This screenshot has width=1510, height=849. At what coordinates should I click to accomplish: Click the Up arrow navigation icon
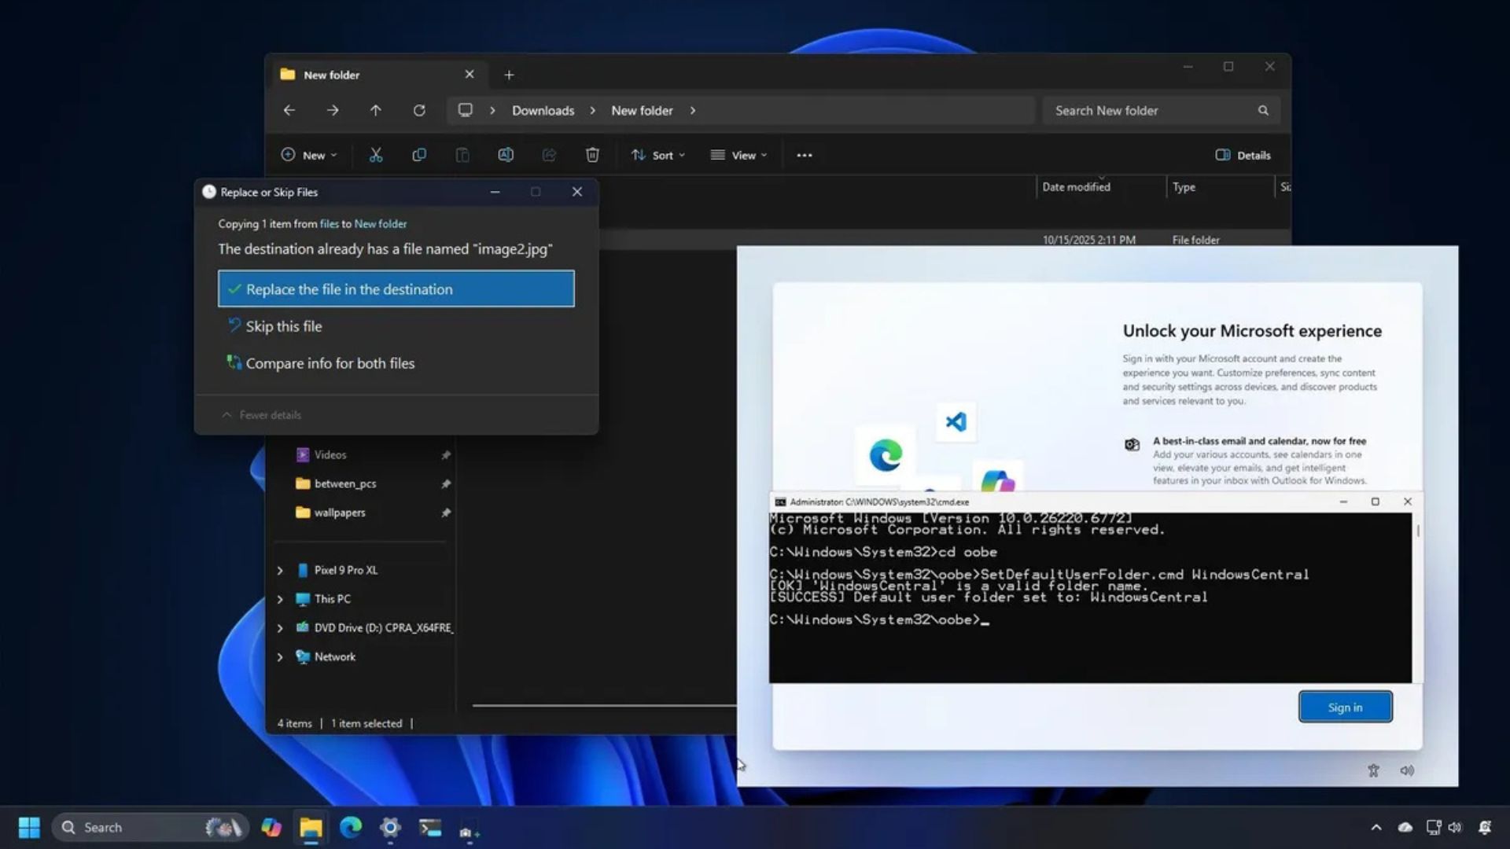376,111
